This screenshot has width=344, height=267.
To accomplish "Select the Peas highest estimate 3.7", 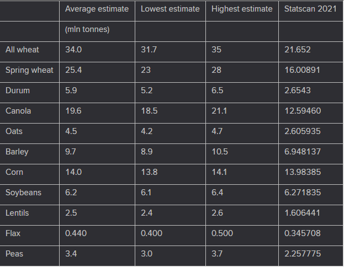I will pos(217,254).
